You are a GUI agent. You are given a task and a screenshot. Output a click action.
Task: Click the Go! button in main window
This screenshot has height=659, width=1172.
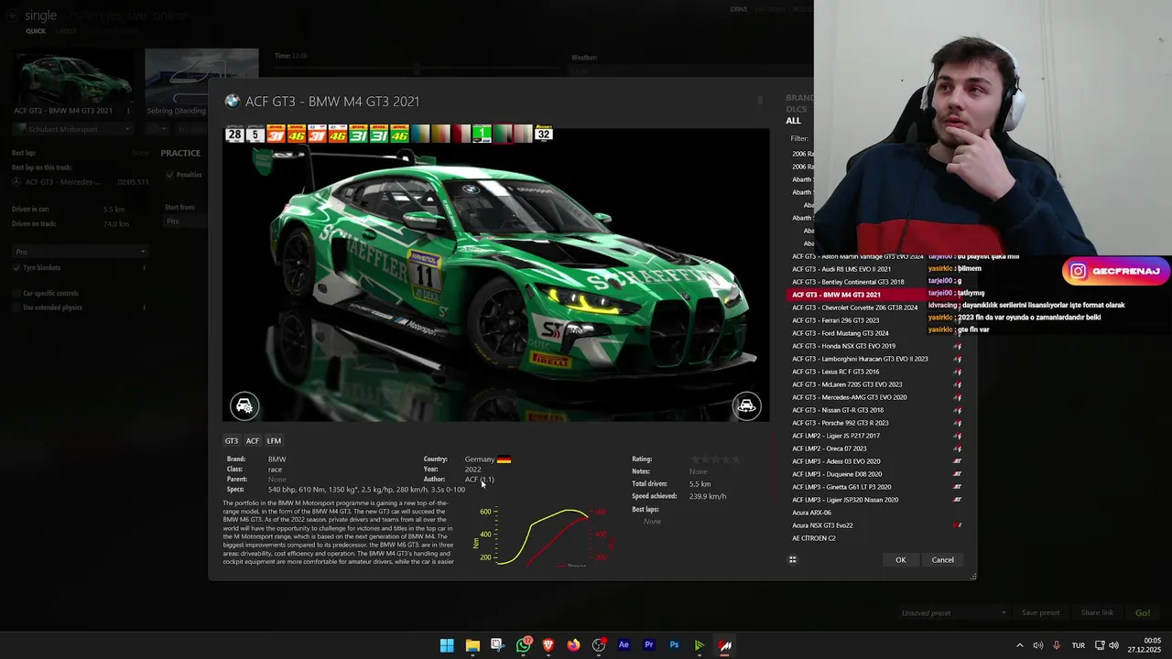coord(1143,613)
